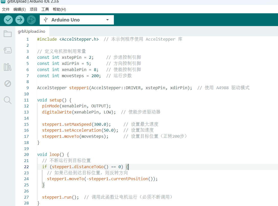Open the Search magnifier in the sidebar
Viewport: 278px width, 206px height.
pos(8,100)
